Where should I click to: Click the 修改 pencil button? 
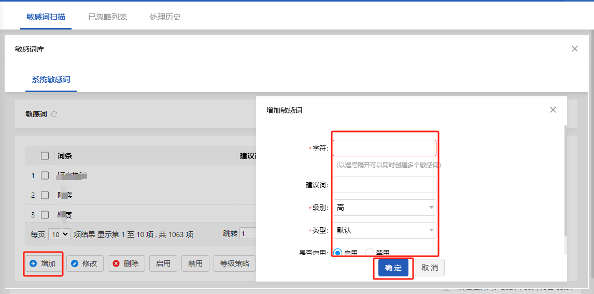click(85, 263)
